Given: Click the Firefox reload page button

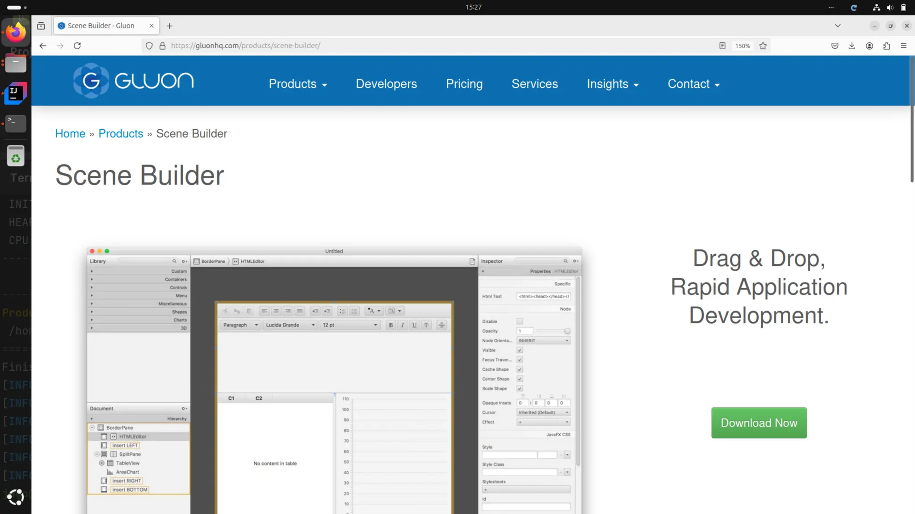Looking at the screenshot, I should 77,46.
